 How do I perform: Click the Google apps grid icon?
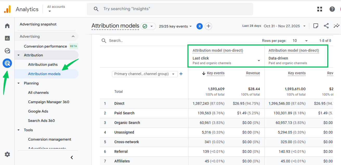pyautogui.click(x=320, y=9)
